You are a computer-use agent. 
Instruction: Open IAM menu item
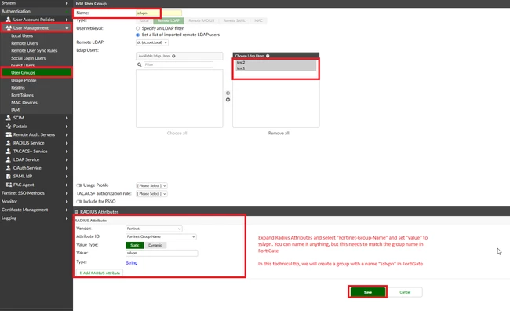15,110
